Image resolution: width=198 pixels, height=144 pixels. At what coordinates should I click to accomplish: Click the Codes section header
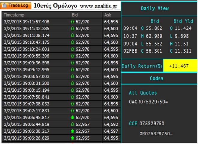156,78
